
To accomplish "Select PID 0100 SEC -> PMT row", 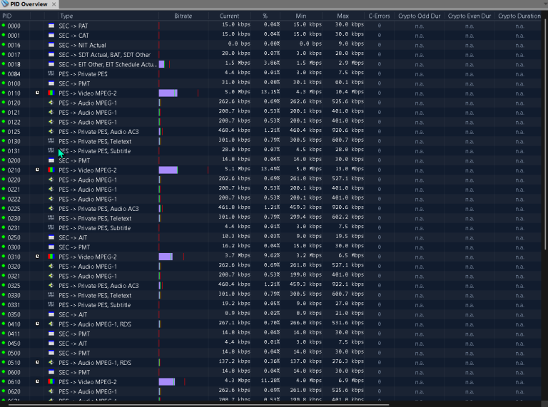I will click(x=270, y=83).
